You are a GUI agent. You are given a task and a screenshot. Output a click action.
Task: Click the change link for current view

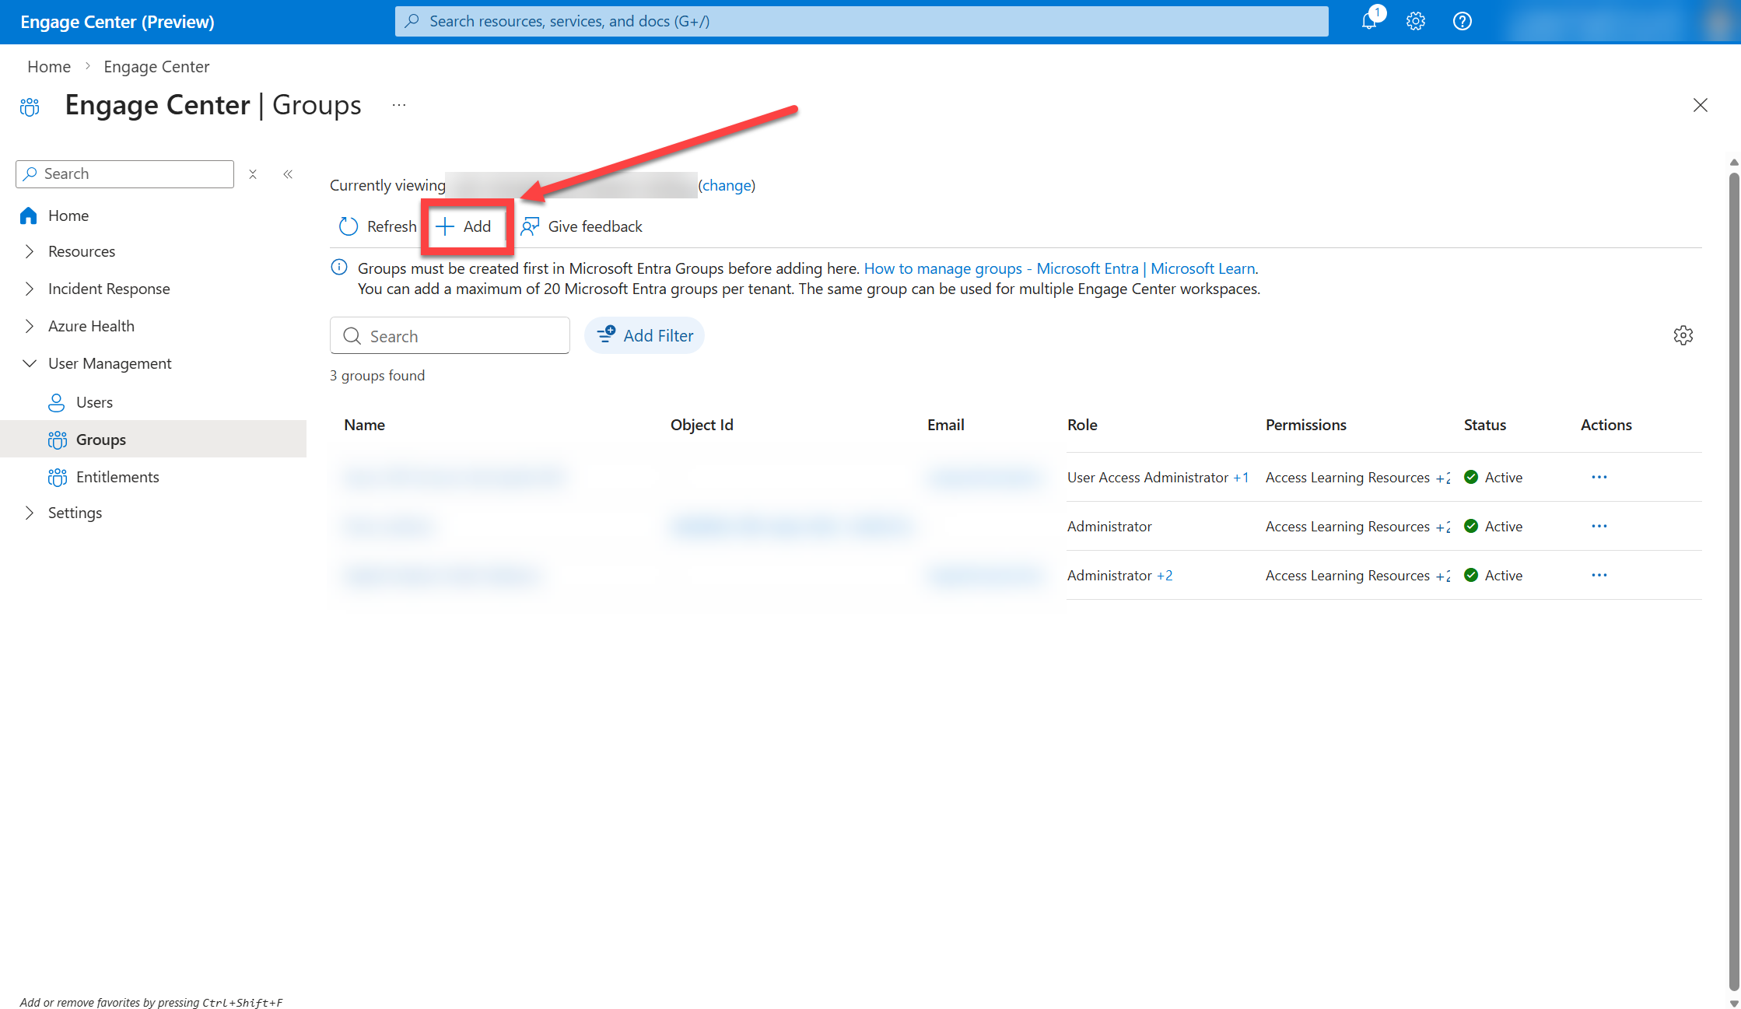click(727, 185)
